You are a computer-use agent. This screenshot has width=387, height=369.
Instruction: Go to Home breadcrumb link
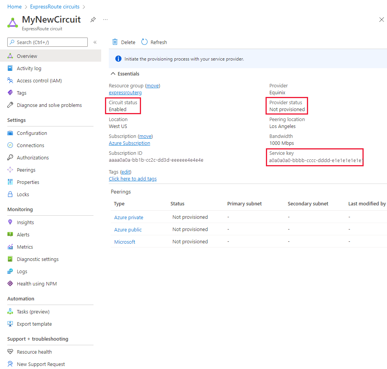[x=15, y=7]
